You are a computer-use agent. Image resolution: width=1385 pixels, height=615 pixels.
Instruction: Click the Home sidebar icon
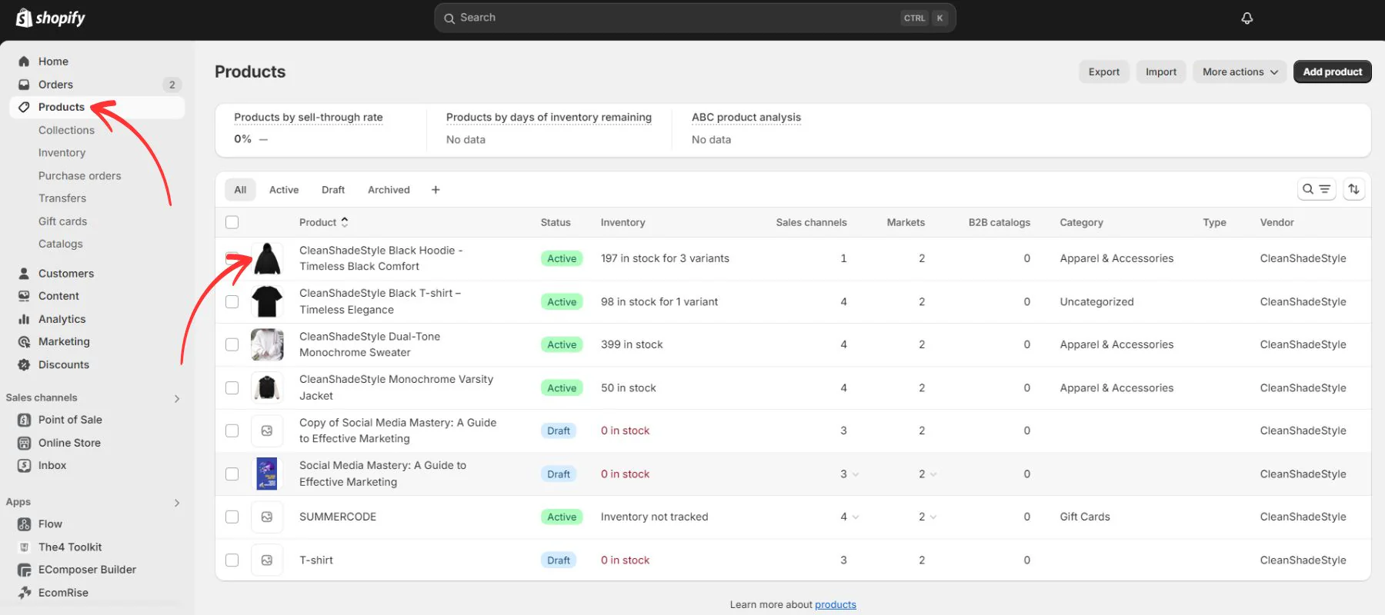[24, 61]
